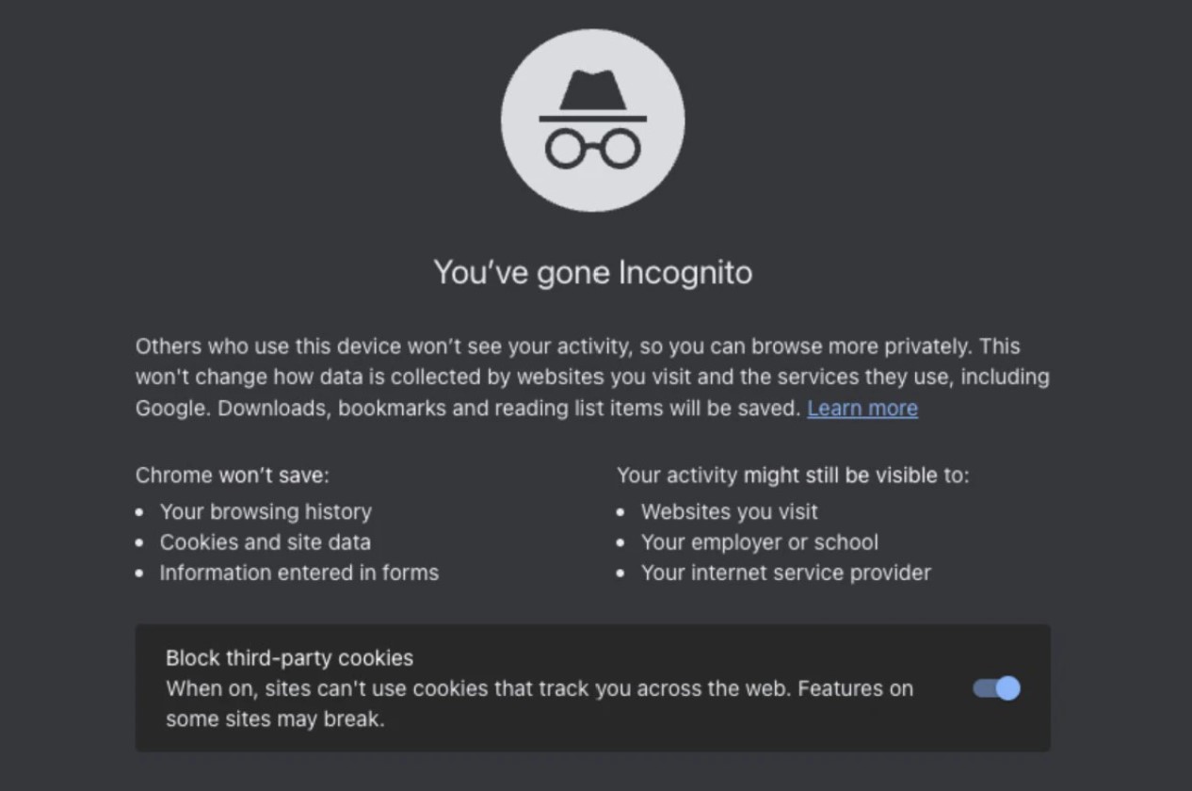Select the You've gone Incognito heading
1192x791 pixels.
coord(592,272)
